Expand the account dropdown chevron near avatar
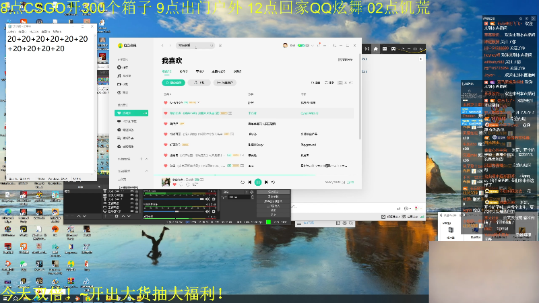 point(312,45)
